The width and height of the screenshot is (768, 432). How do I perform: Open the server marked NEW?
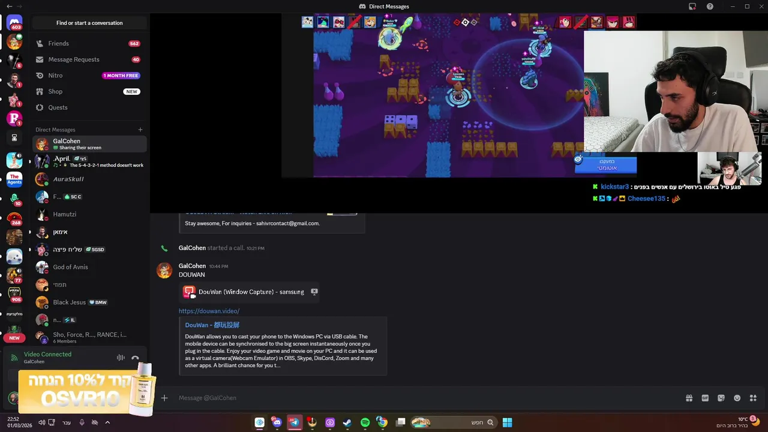click(14, 334)
